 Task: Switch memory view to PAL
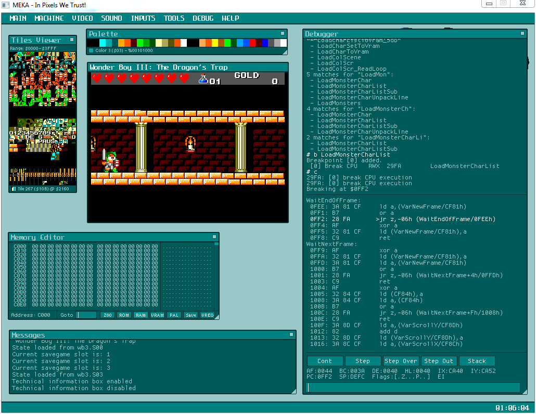[x=174, y=315]
